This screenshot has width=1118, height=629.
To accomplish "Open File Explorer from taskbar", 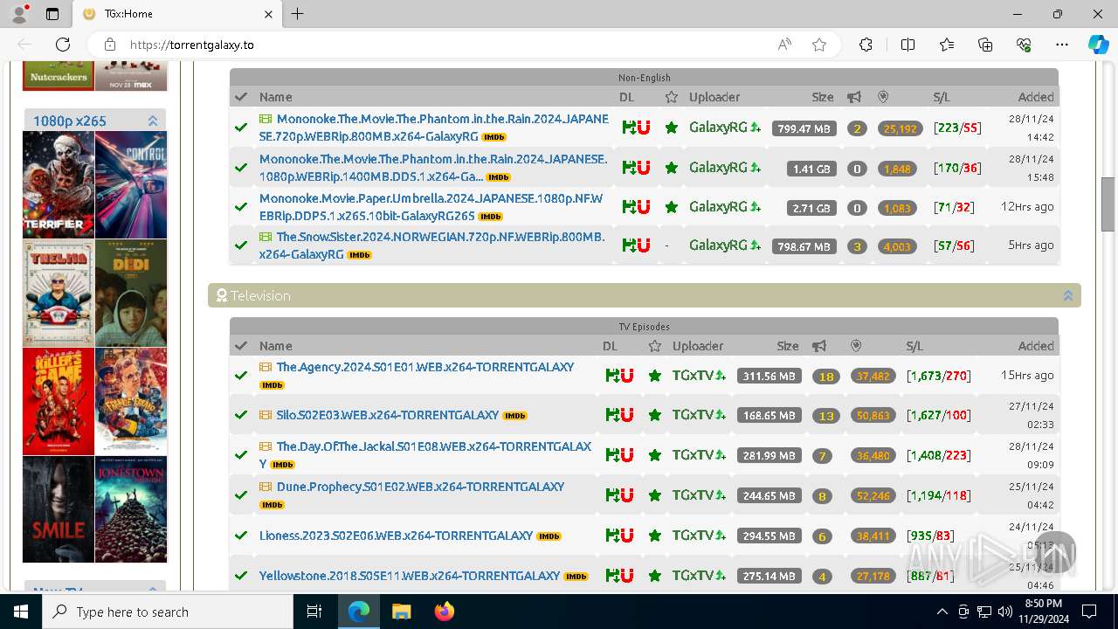I will pos(401,612).
